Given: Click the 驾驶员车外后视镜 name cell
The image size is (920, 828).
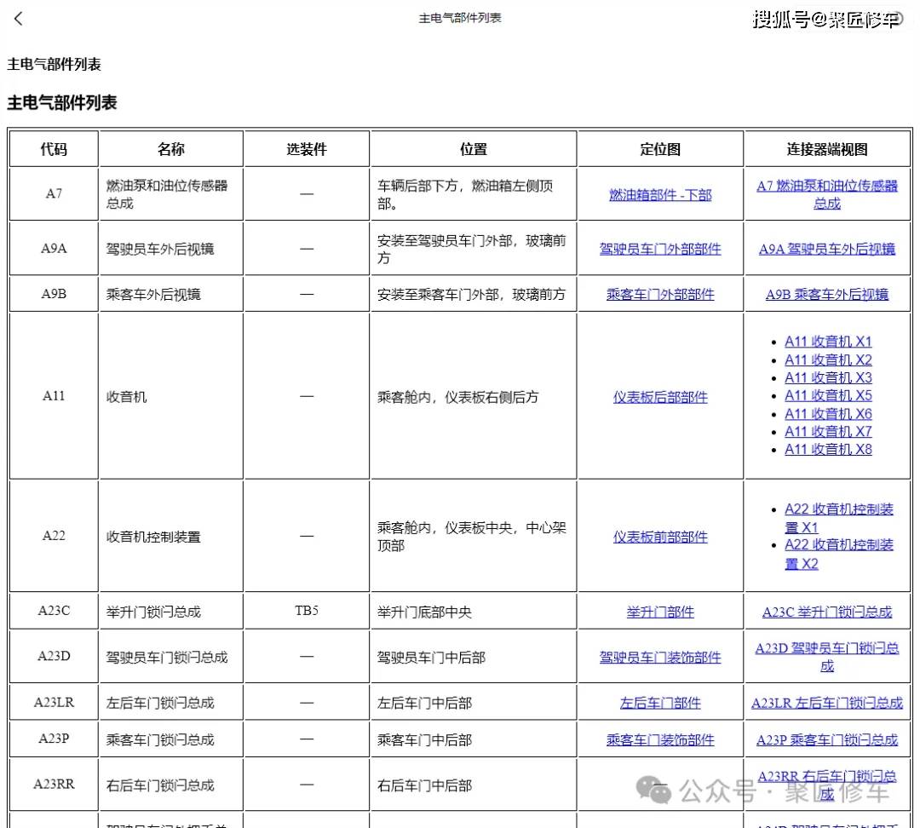Looking at the screenshot, I should [x=170, y=249].
